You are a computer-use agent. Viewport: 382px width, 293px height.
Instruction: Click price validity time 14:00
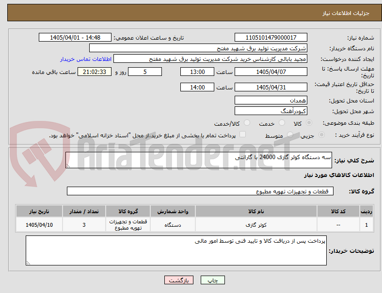click(197, 87)
